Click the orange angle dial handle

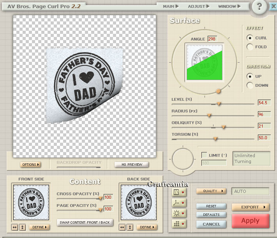tap(218, 91)
